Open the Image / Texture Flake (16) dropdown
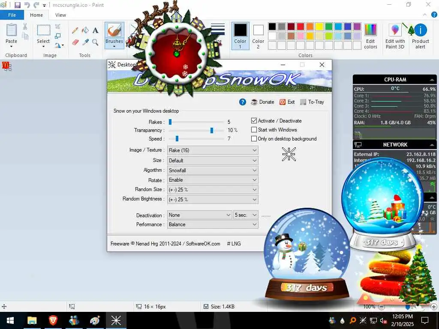439x329 pixels. pyautogui.click(x=213, y=150)
